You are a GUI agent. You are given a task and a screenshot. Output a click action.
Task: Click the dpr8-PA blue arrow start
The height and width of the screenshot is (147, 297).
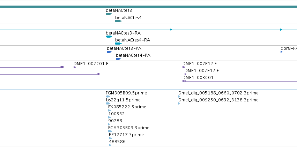[x=281, y=52]
